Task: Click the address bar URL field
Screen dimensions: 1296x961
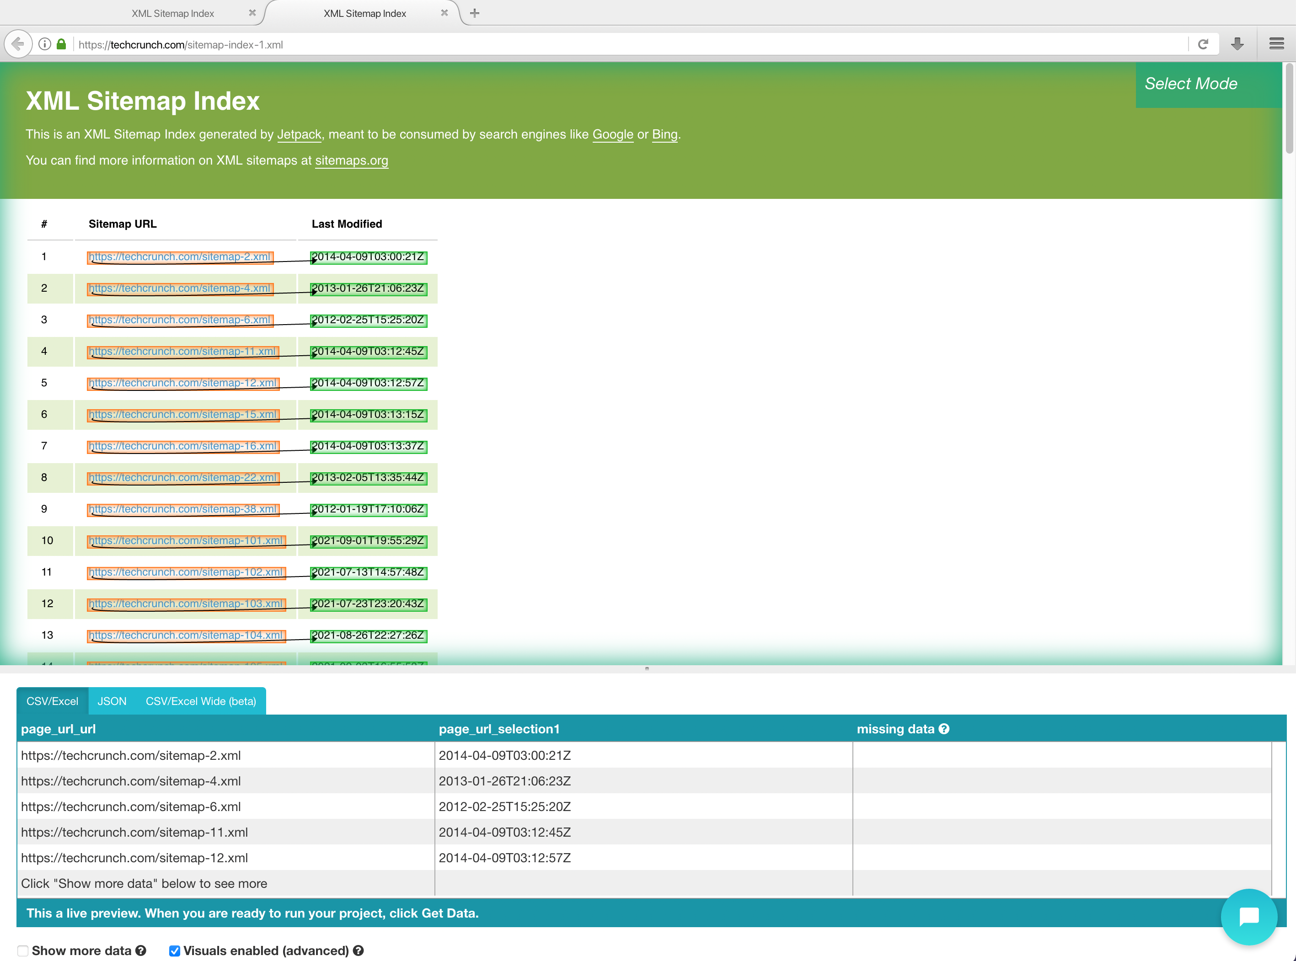Action: 628,44
